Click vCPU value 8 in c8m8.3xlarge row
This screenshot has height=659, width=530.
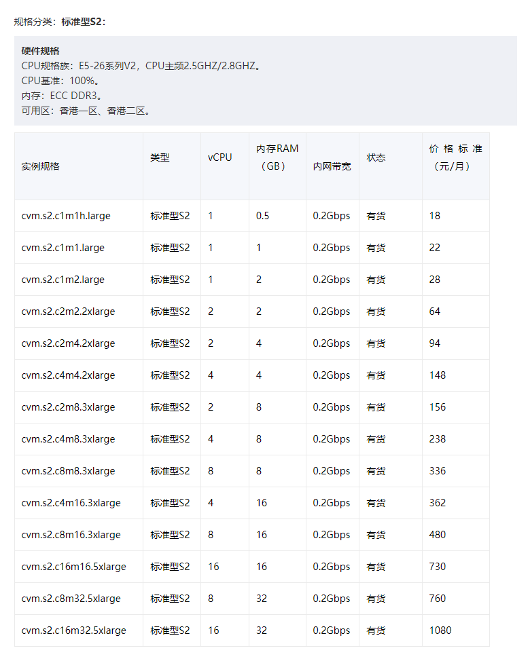[x=211, y=472]
